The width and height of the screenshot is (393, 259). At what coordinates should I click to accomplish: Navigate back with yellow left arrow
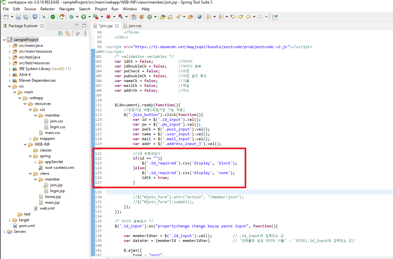(248, 17)
